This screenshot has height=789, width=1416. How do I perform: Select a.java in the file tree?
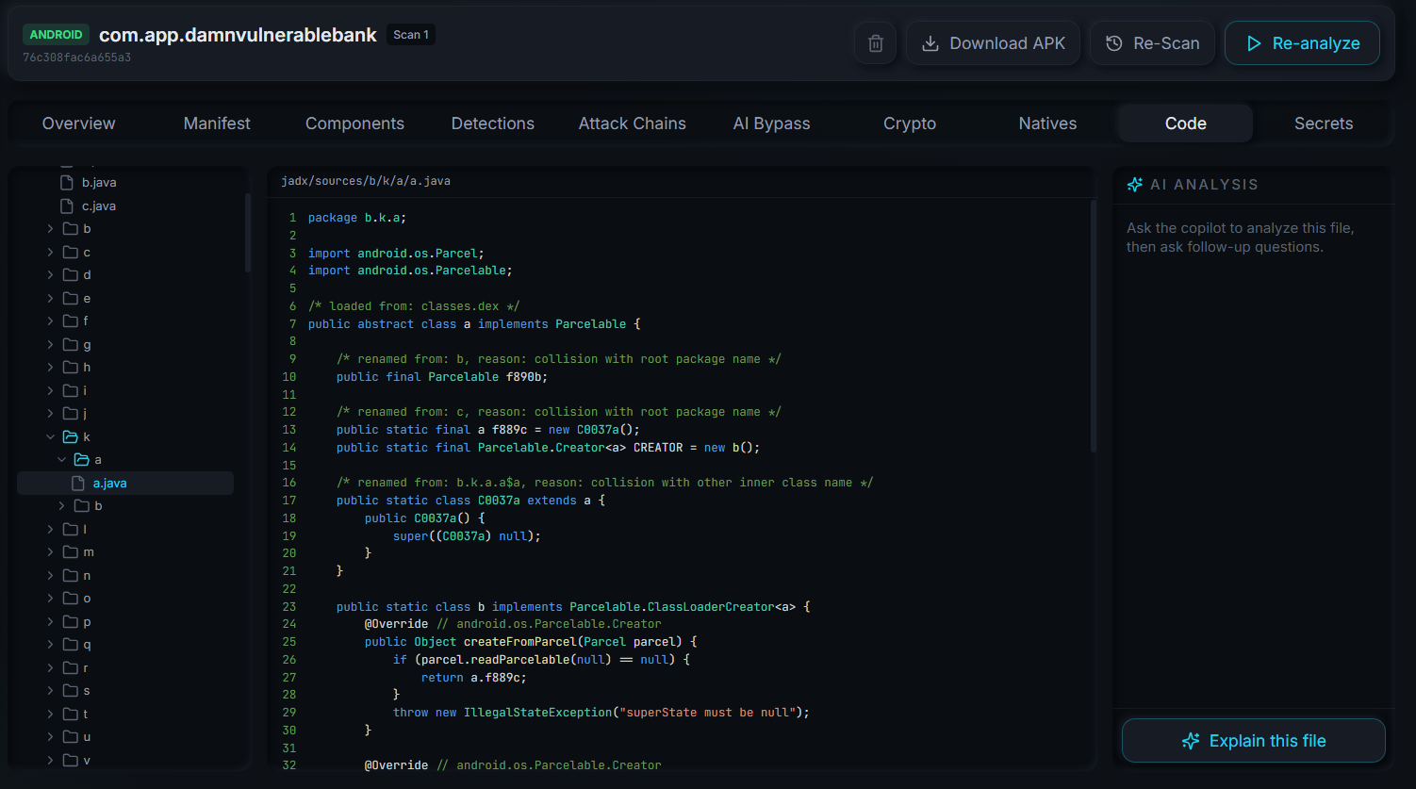(125, 484)
